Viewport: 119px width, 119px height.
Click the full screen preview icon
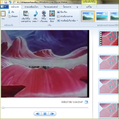coord(86,102)
